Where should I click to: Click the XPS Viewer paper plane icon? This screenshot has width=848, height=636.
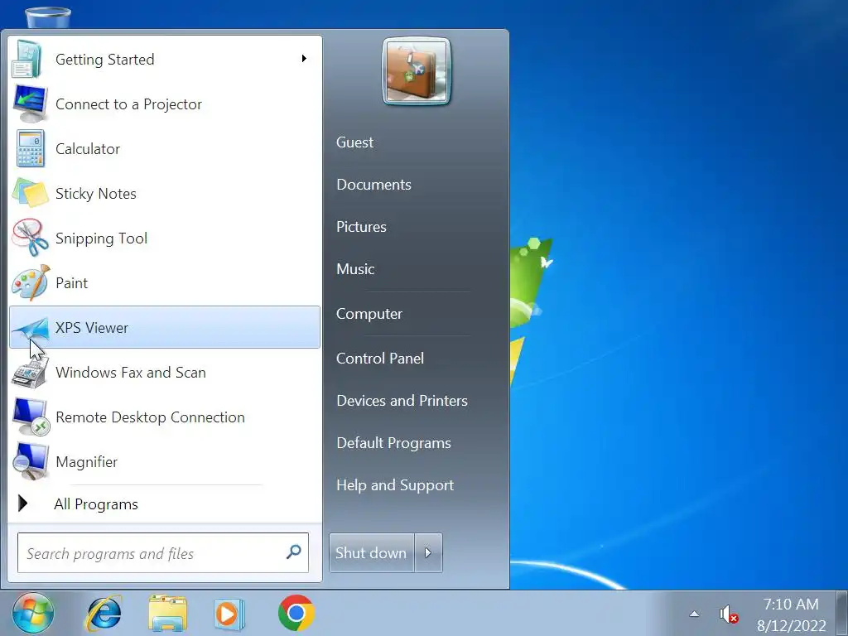[31, 328]
